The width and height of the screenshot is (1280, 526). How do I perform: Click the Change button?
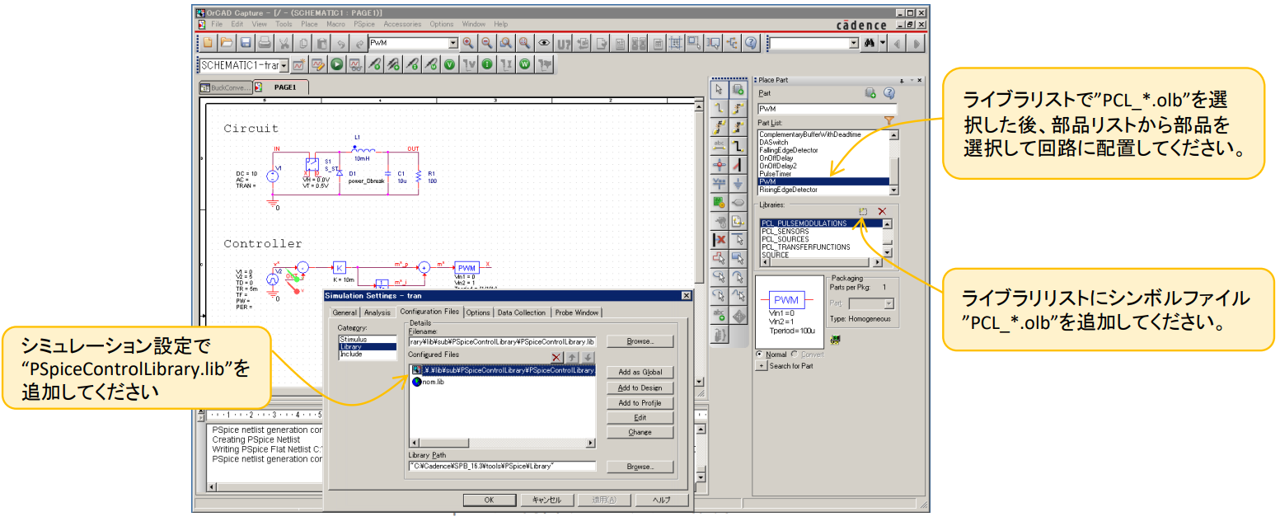pos(640,432)
